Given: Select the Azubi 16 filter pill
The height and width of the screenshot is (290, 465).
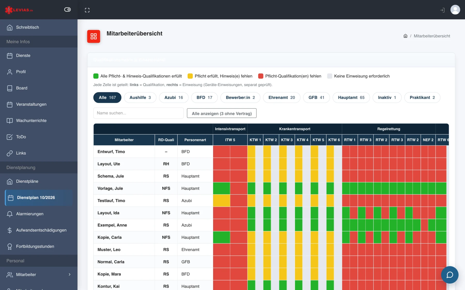Looking at the screenshot, I should coord(174,97).
